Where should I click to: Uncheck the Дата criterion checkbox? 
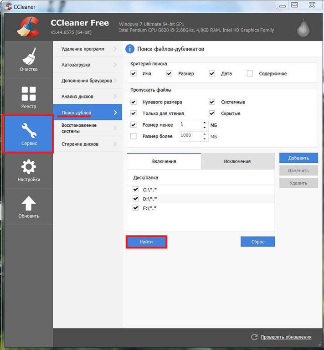coord(212,73)
